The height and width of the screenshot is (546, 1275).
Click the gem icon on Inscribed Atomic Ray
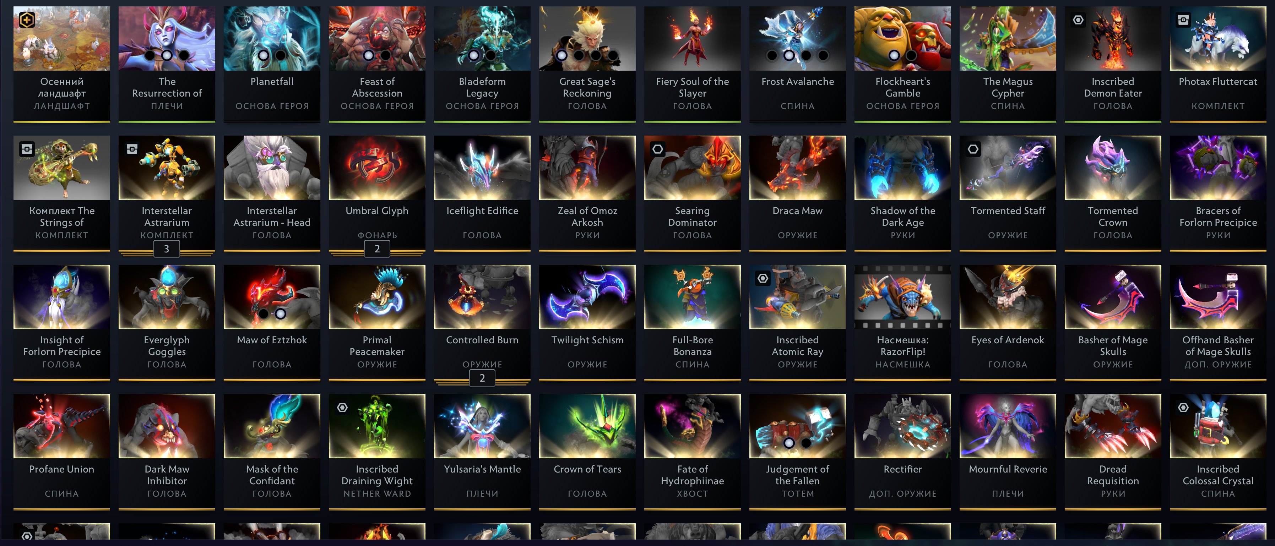[x=763, y=278]
